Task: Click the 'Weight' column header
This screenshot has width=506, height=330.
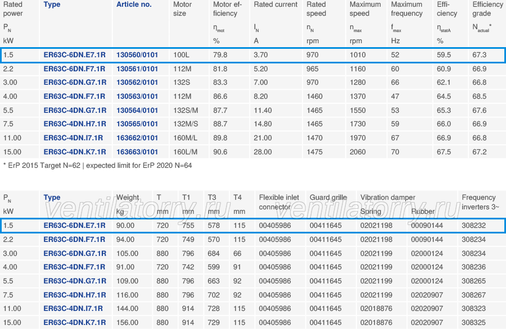Action: (x=128, y=197)
